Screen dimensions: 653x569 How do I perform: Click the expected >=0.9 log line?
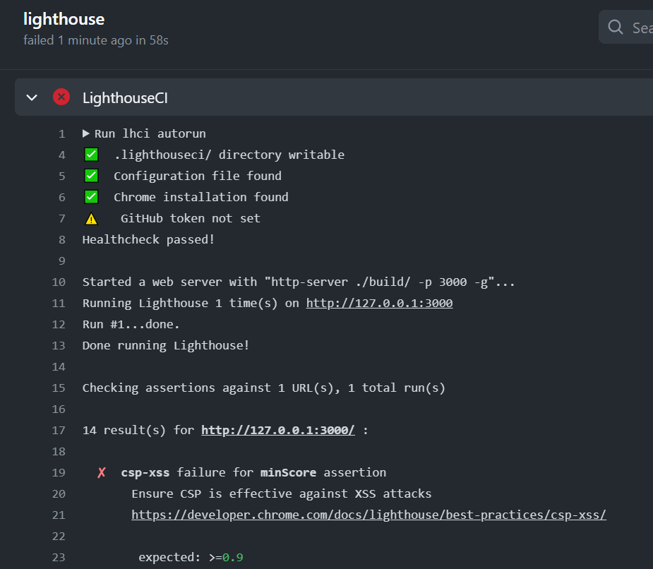[191, 557]
